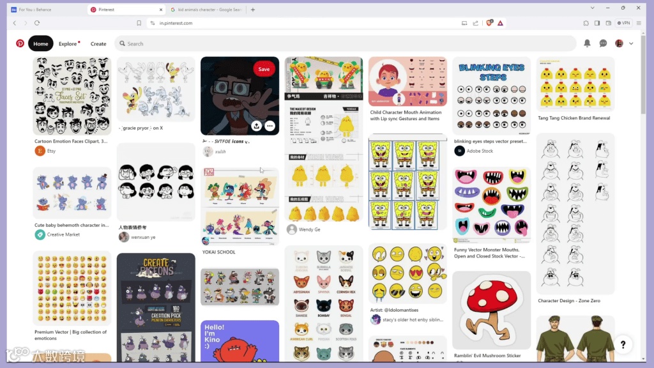Screen dimensions: 654x368
Task: Open the SpongeBob expressions pin
Action: [407, 181]
